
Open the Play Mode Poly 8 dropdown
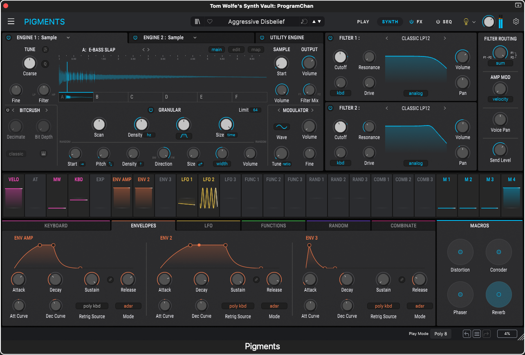click(441, 334)
